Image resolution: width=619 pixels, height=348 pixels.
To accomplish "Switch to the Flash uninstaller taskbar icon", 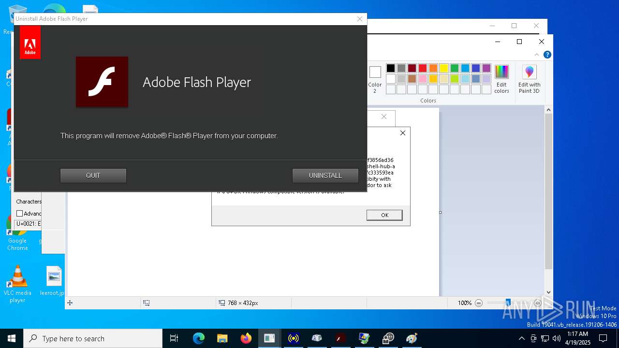I will [340, 338].
